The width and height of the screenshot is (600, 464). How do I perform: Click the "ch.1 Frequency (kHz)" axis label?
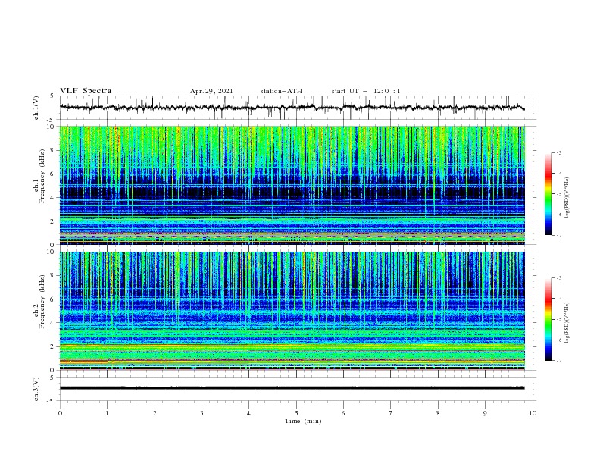click(x=39, y=177)
